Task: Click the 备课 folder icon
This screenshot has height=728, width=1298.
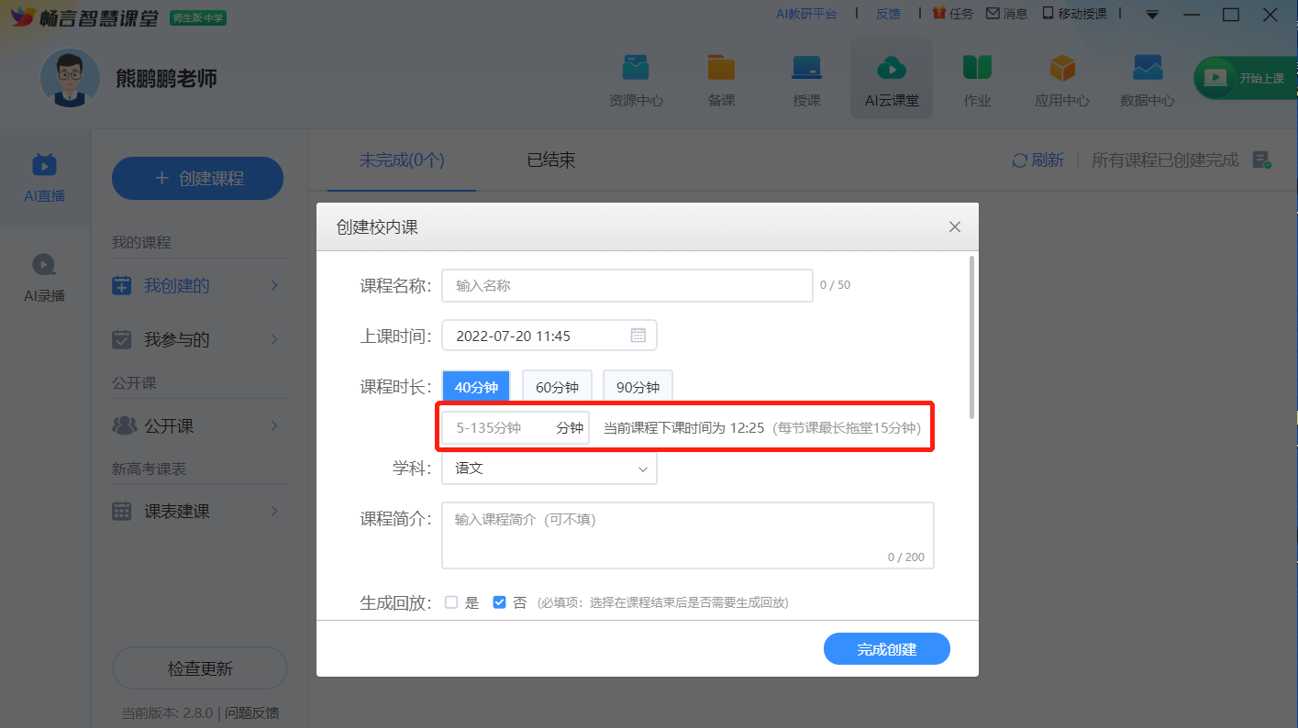Action: click(721, 69)
